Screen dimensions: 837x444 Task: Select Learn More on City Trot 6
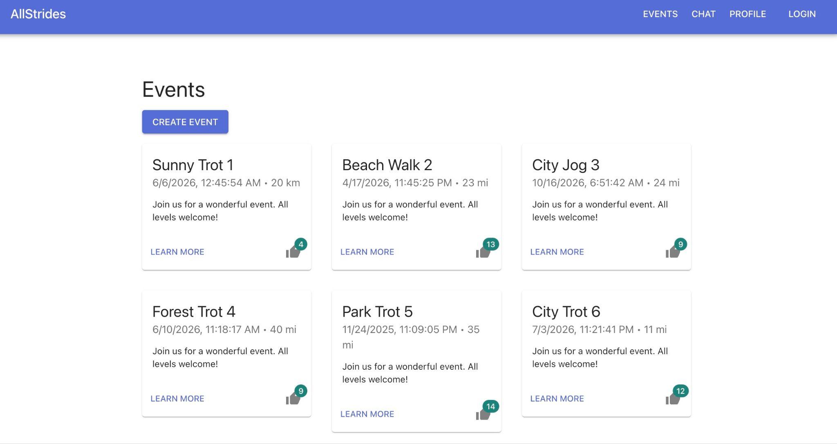pyautogui.click(x=557, y=399)
